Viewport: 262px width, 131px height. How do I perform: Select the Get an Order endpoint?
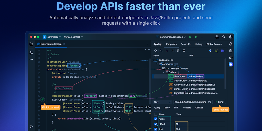coord(181,81)
